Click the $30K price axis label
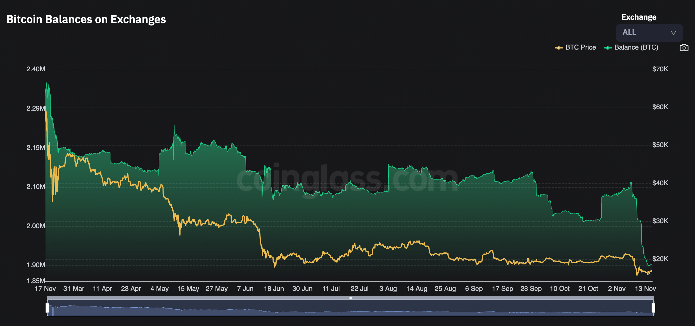This screenshot has height=326, width=695. point(660,221)
